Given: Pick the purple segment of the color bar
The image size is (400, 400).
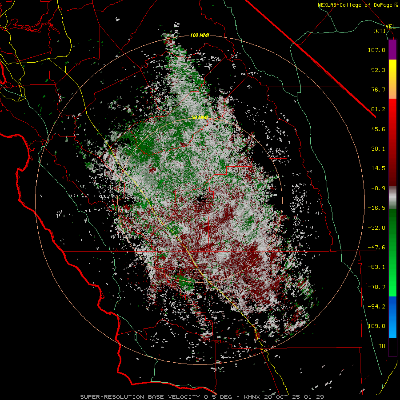Looking at the screenshot, I should tap(392, 49).
